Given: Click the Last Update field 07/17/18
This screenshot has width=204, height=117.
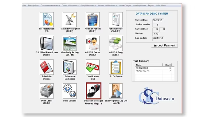Looking at the screenshot, I should [158, 38].
